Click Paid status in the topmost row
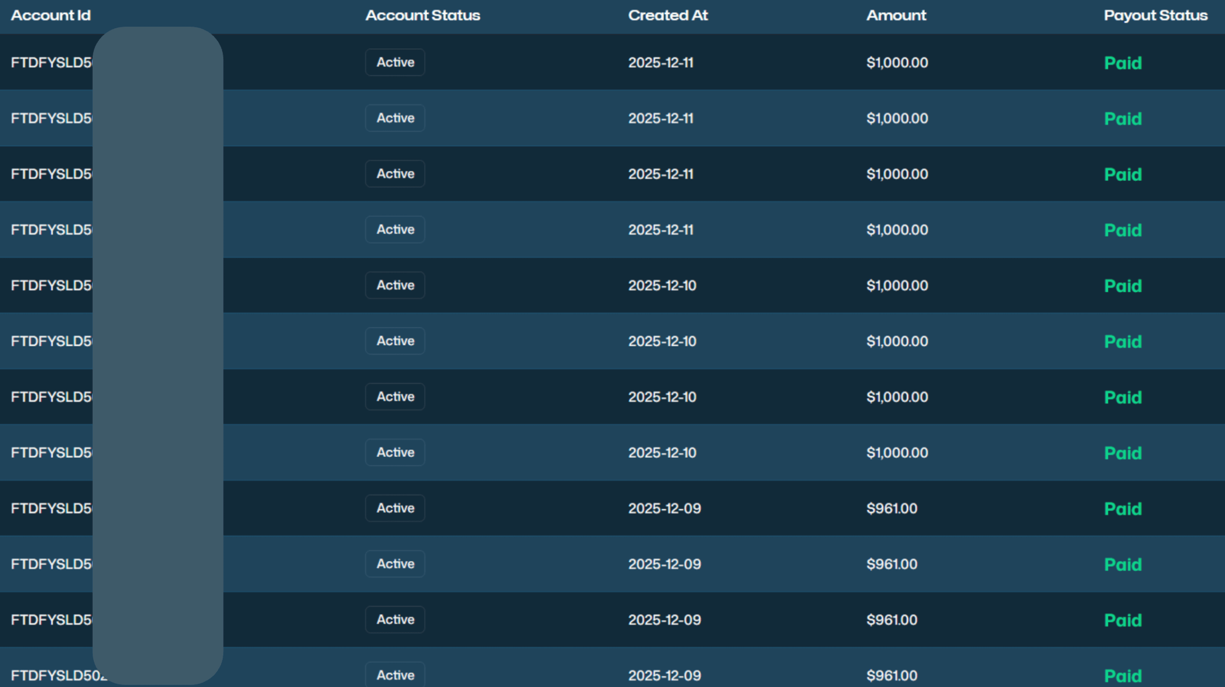1225x687 pixels. point(1123,63)
